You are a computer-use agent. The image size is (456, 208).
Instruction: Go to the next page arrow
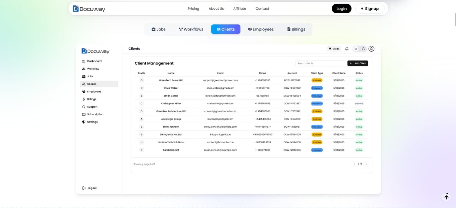tap(366, 164)
